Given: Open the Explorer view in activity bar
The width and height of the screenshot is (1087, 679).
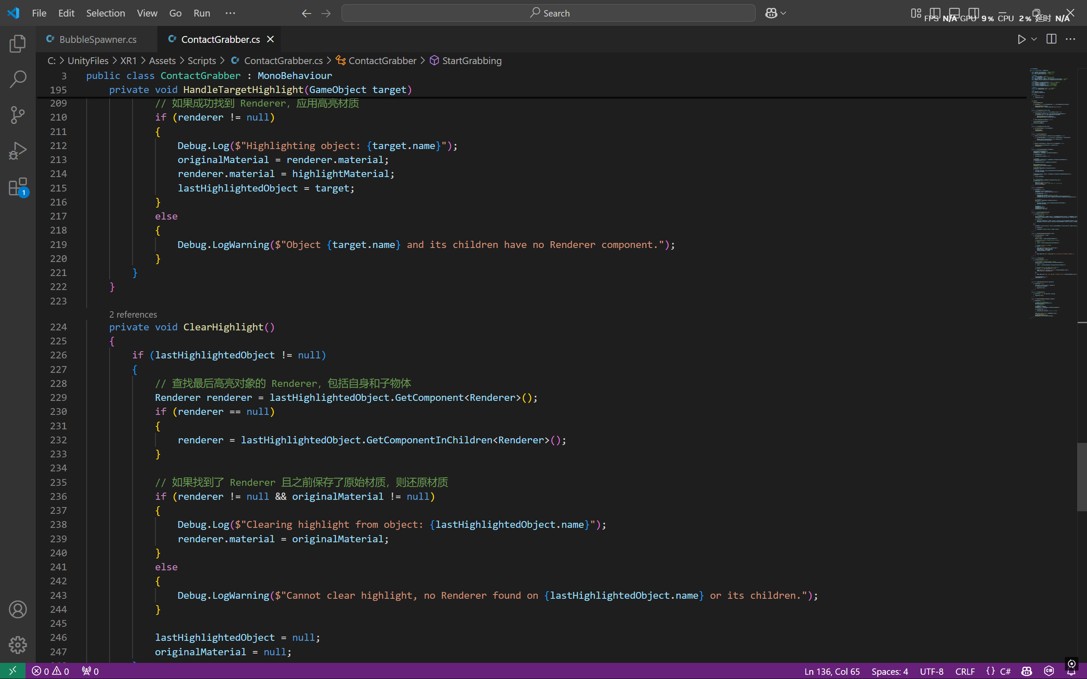Looking at the screenshot, I should click(17, 43).
